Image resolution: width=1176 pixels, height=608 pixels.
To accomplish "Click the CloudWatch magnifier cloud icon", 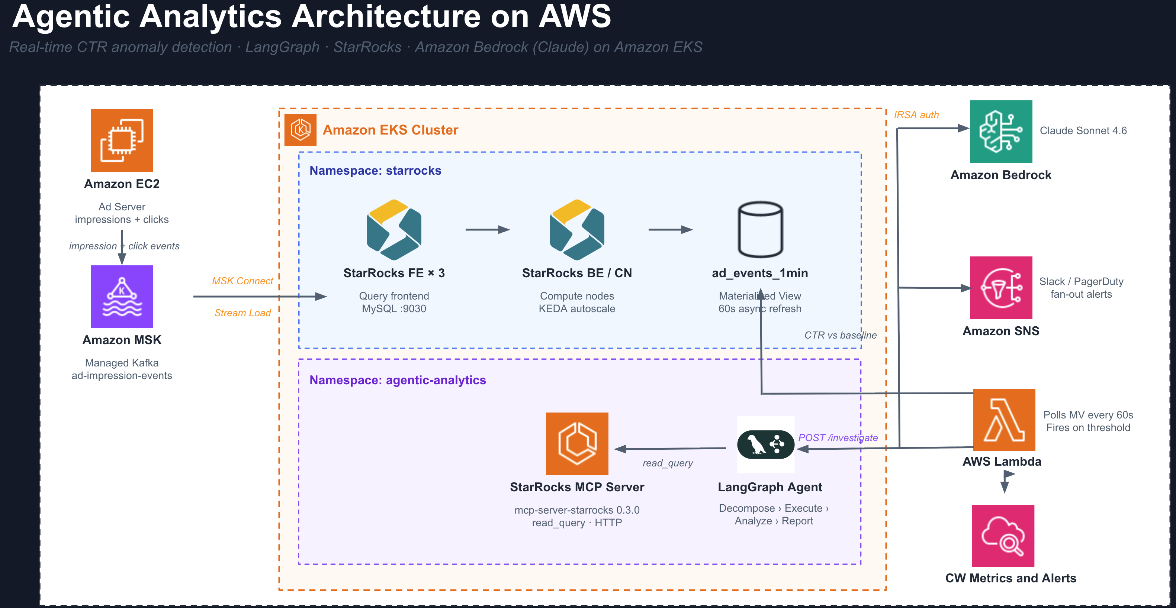I will point(1003,536).
